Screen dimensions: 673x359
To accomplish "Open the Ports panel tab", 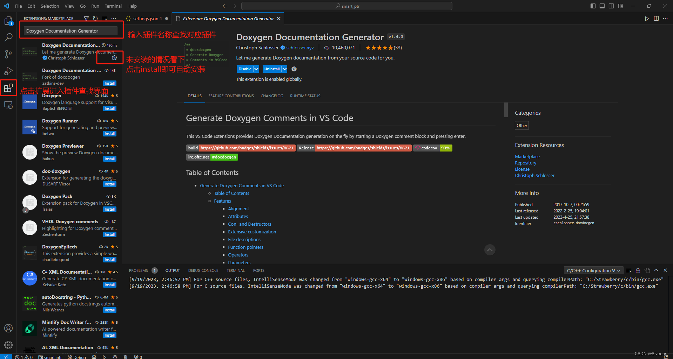I will (x=259, y=270).
